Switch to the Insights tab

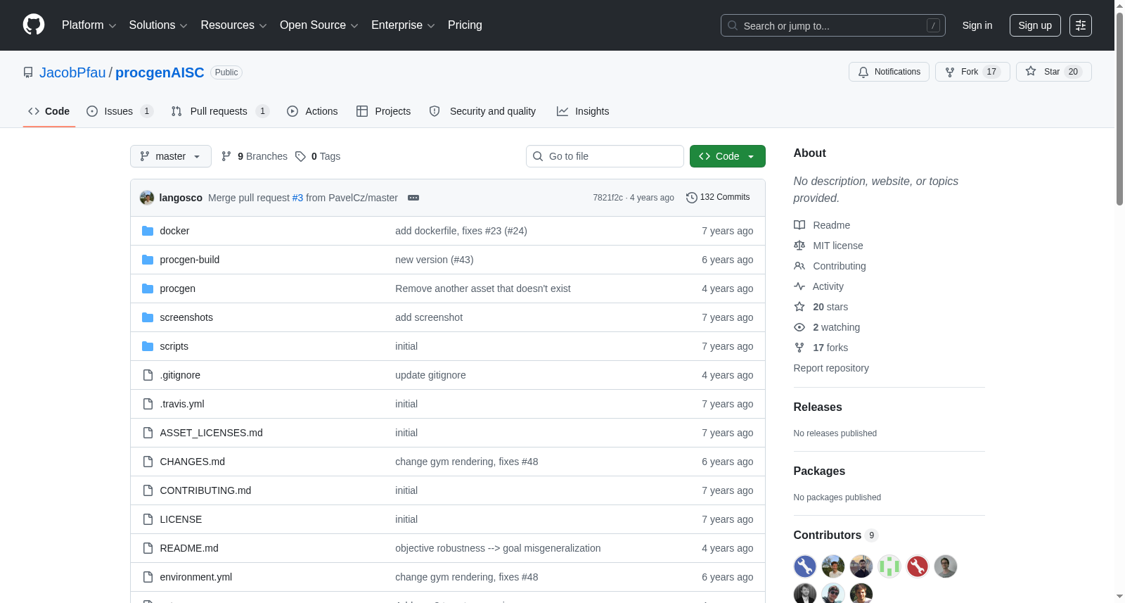[x=583, y=111]
